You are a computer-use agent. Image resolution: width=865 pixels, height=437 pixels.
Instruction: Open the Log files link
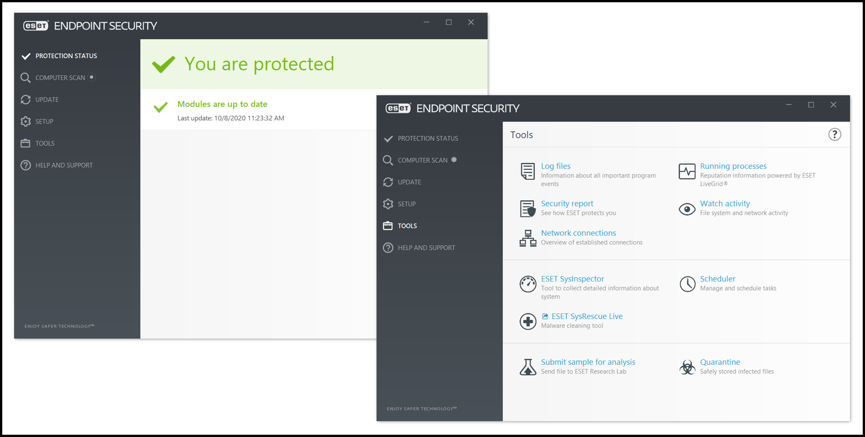click(x=556, y=166)
